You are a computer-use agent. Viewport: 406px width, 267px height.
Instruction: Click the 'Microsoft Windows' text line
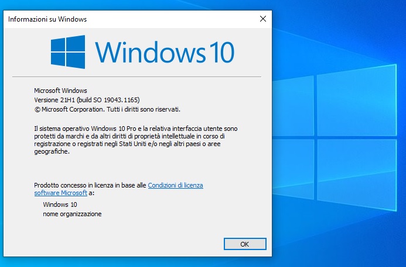click(60, 91)
